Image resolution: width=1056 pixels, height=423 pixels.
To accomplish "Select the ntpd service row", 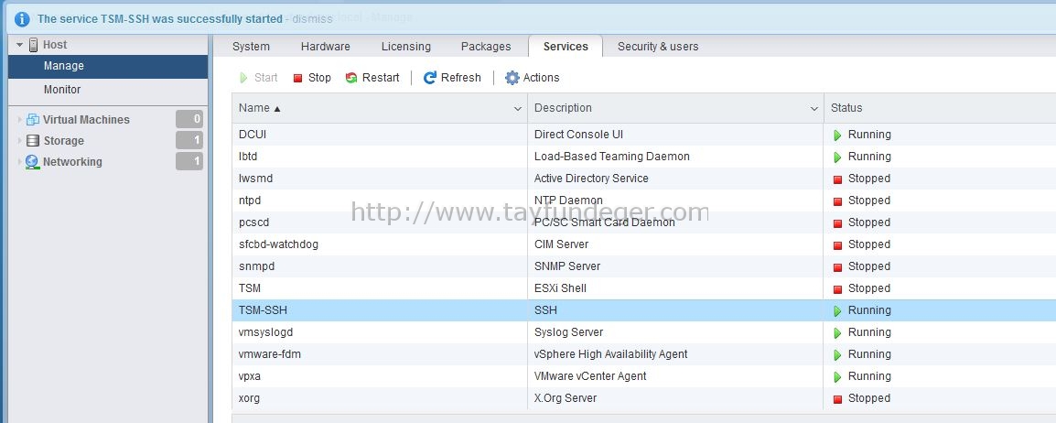I will [644, 201].
